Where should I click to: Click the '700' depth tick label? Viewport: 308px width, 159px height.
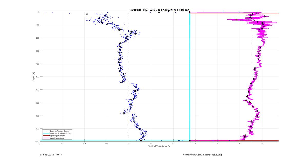coord(37,103)
